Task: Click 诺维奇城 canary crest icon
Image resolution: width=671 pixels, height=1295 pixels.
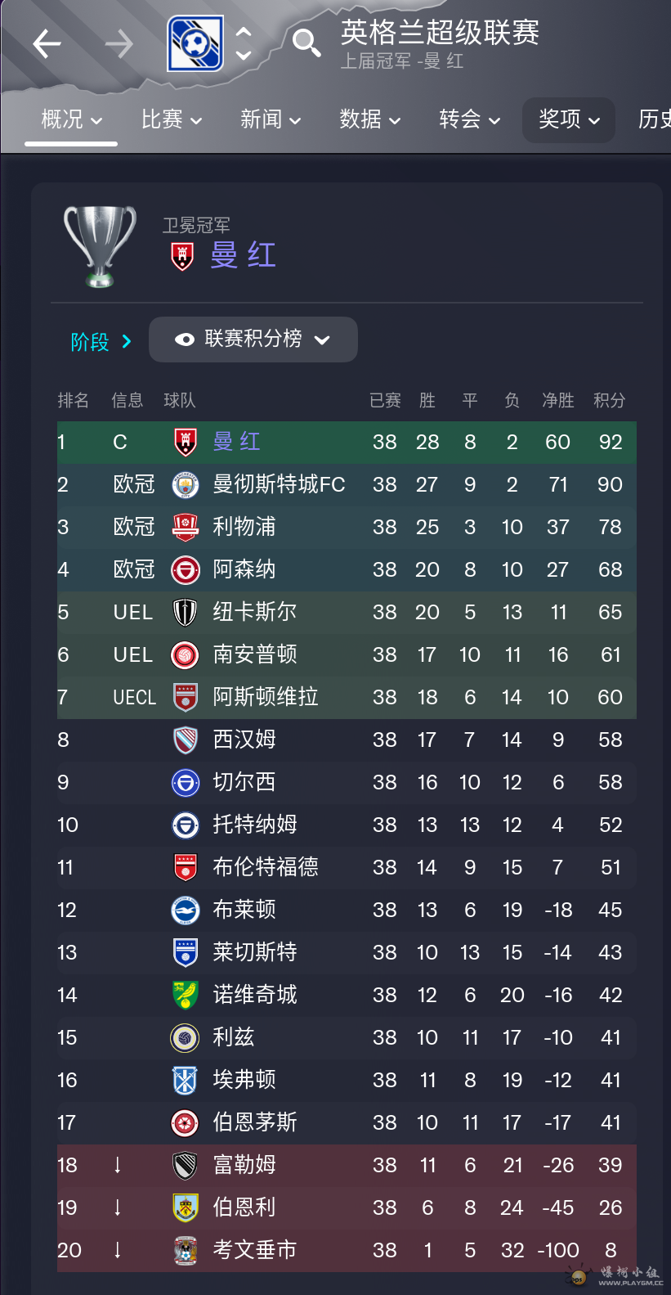Action: 186,996
